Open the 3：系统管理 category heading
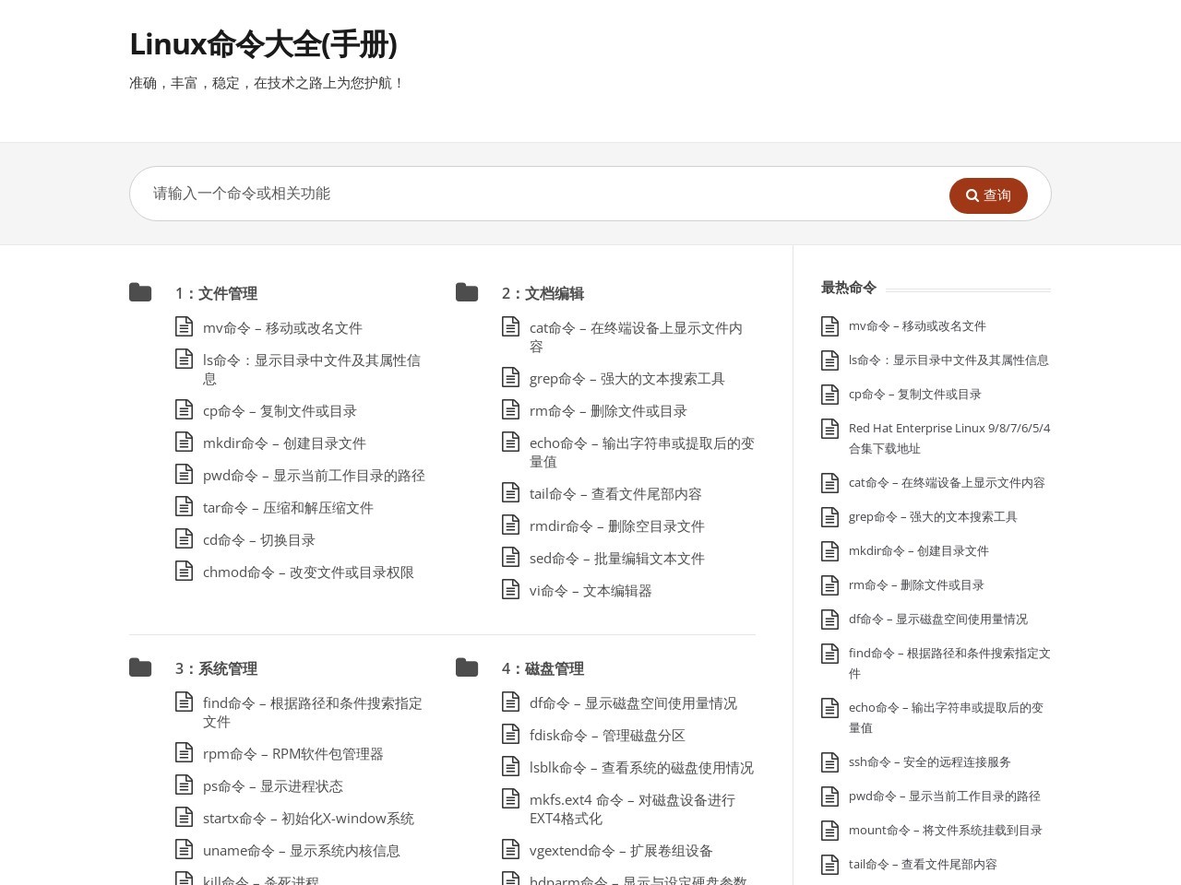This screenshot has height=885, width=1181. pos(216,668)
